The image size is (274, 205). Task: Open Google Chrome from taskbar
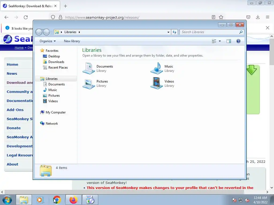point(57,200)
